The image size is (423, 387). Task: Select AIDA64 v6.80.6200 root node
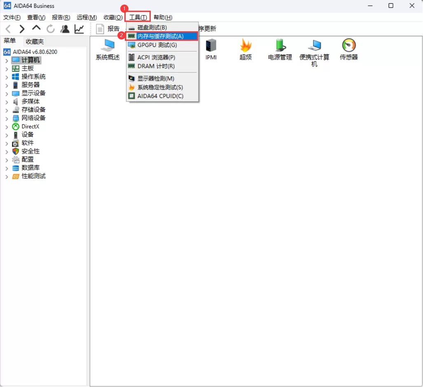click(x=36, y=51)
